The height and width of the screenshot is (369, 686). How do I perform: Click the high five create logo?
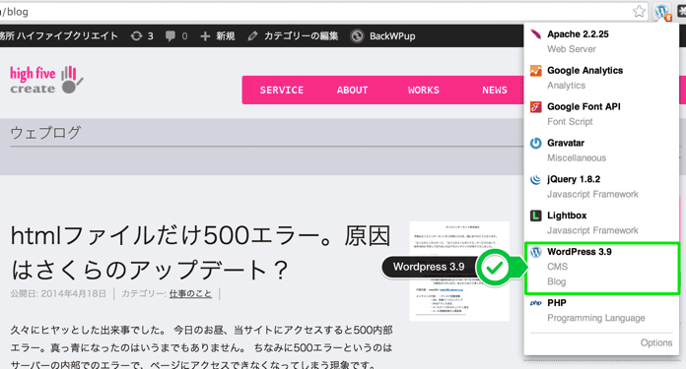pyautogui.click(x=46, y=80)
